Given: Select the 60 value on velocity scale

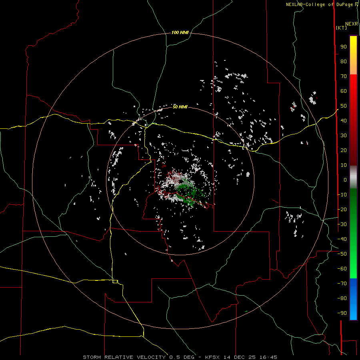Looking at the screenshot, I should click(344, 91).
